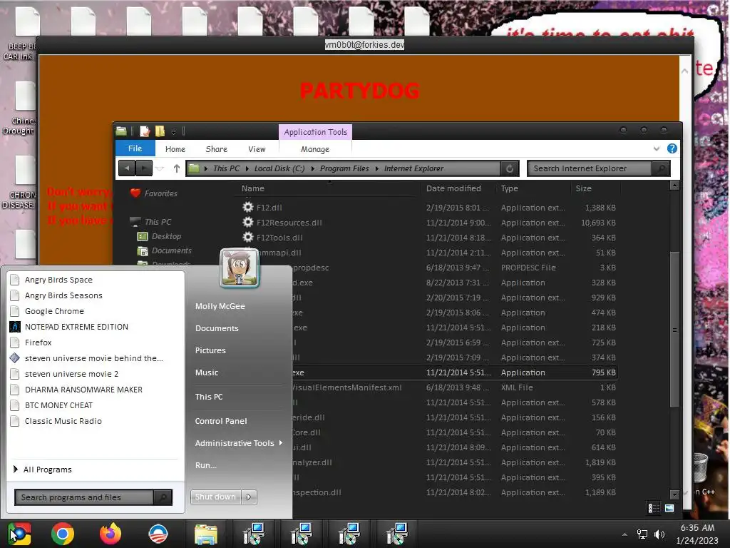Select Documents in navigation pane

tap(171, 250)
